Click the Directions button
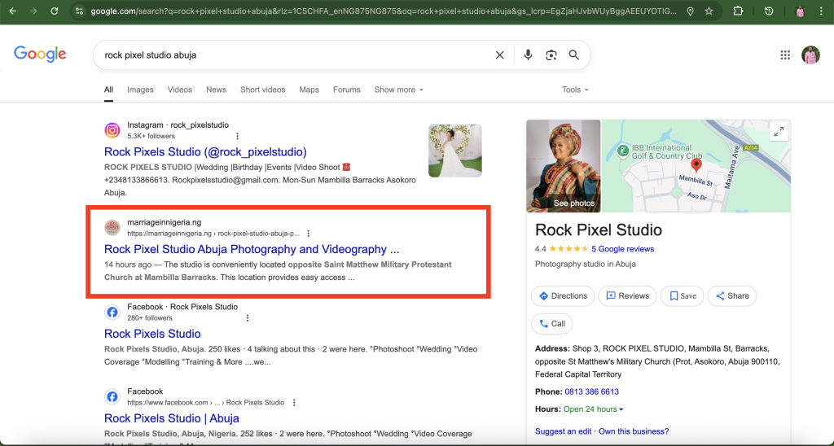Image resolution: width=834 pixels, height=446 pixels. coord(563,296)
